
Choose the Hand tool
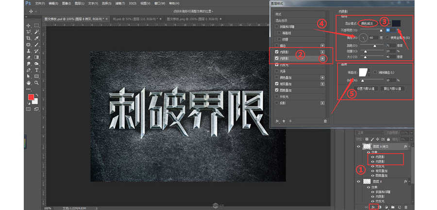click(29, 83)
